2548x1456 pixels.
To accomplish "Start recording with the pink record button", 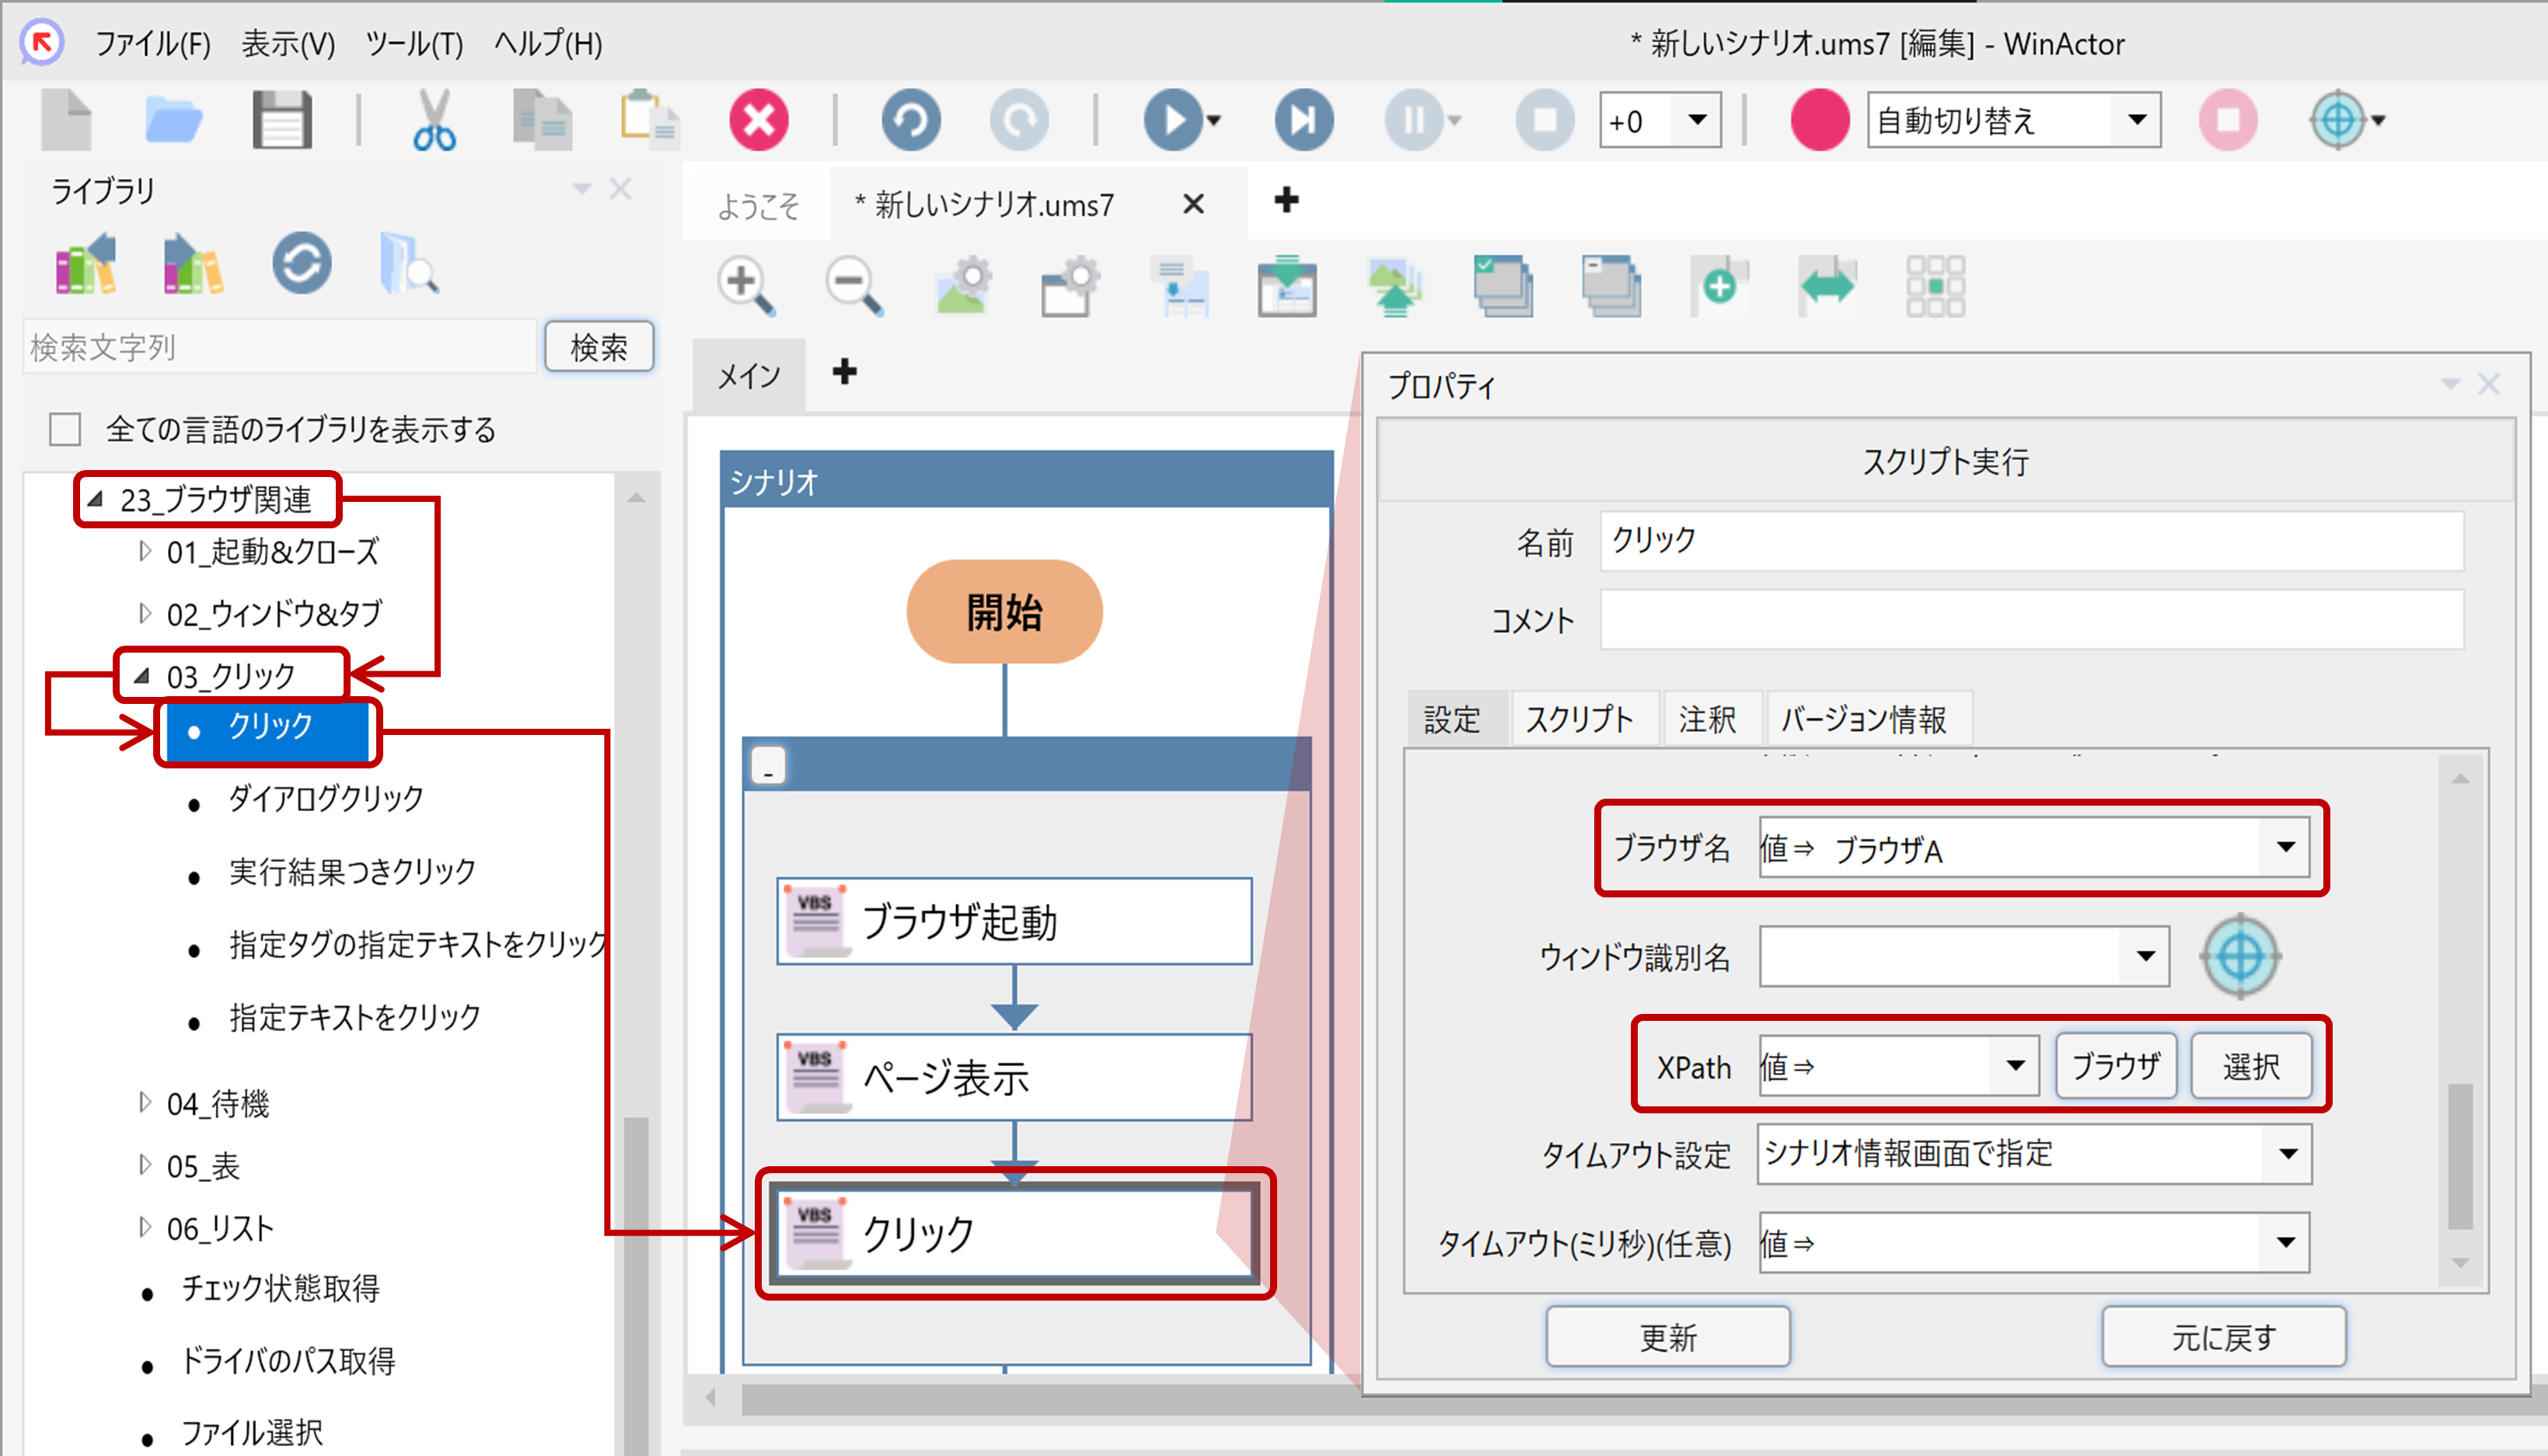I will click(1819, 119).
